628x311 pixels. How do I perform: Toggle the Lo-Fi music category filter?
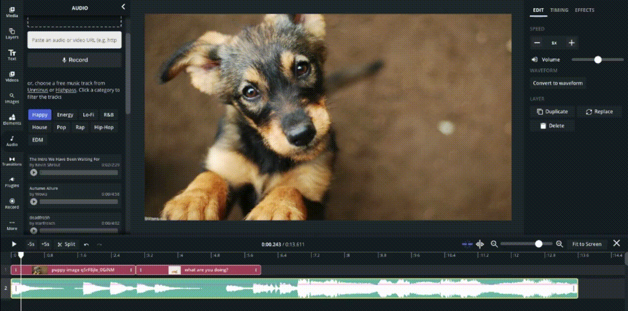pos(88,115)
